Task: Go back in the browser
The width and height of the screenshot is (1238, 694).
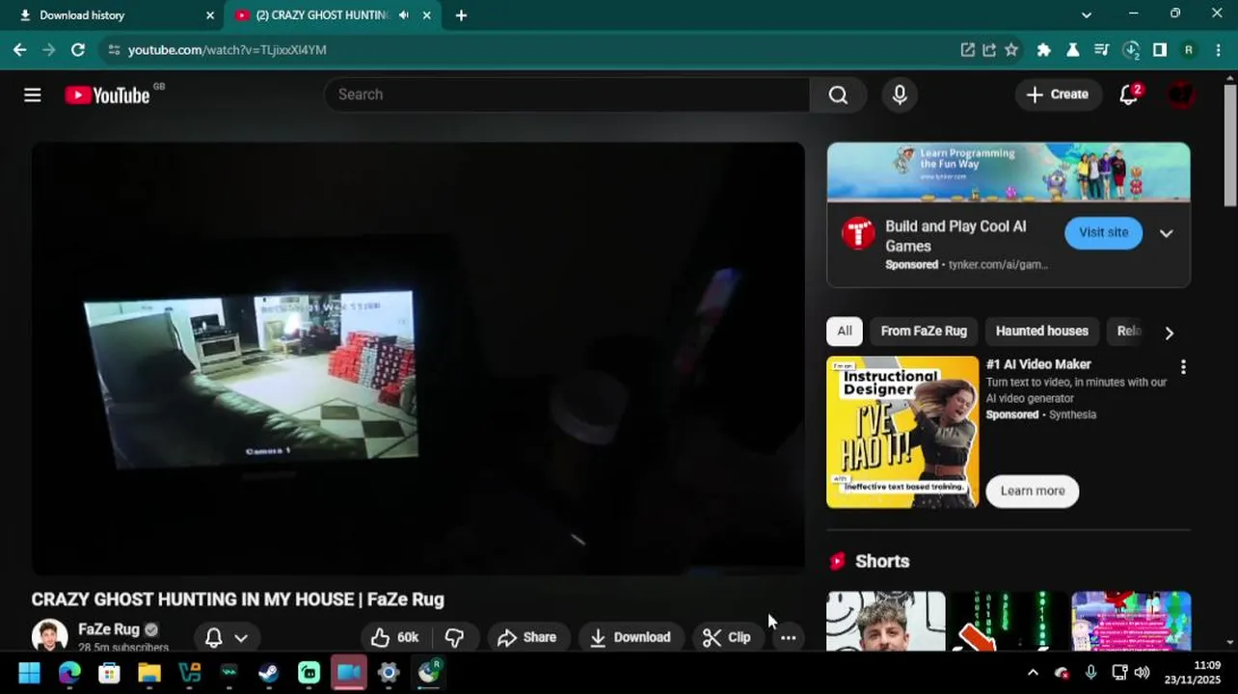Action: pos(20,49)
